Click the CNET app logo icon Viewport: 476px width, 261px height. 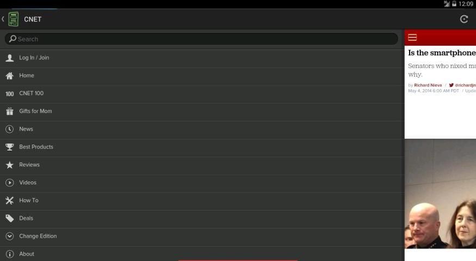(14, 19)
